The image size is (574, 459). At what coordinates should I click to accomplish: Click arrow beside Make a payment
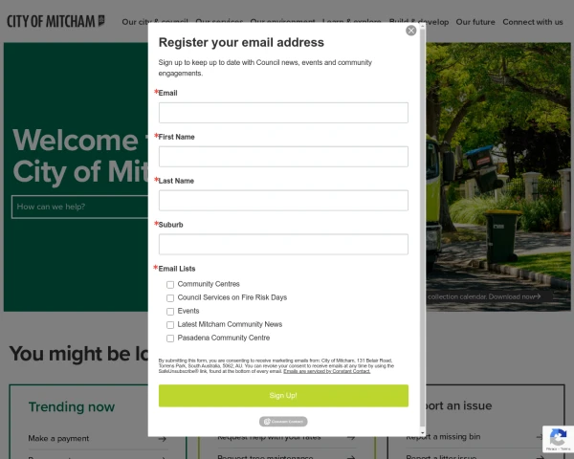163,439
